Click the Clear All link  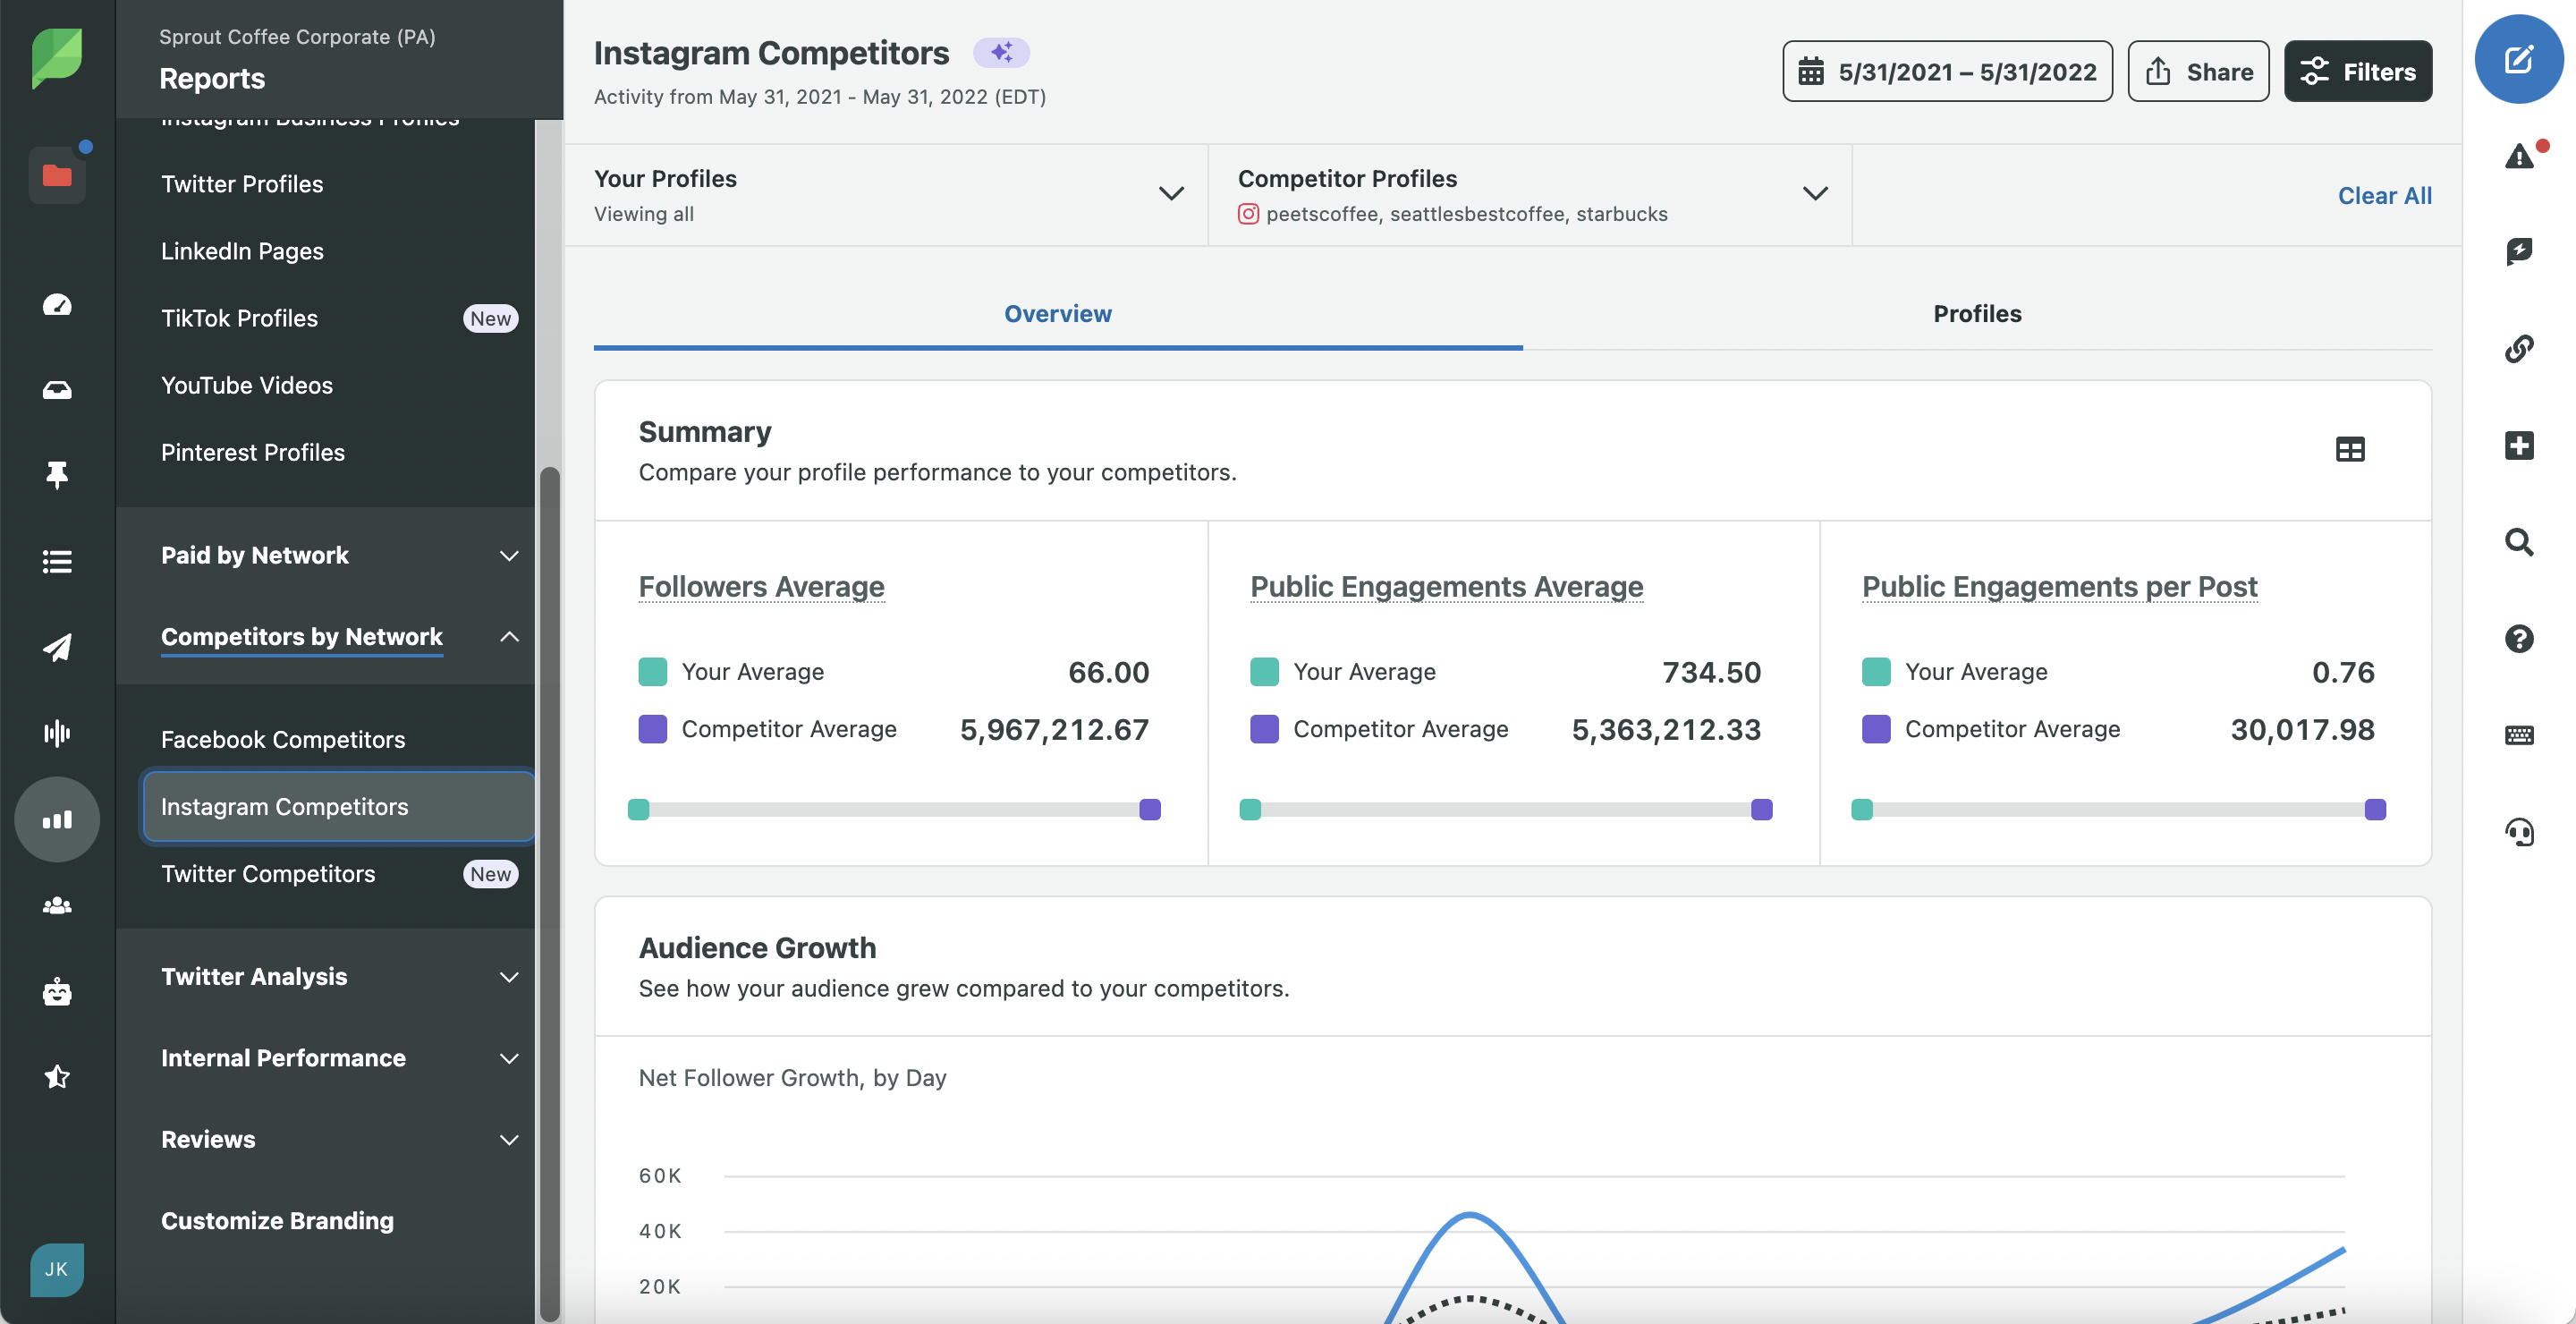pos(2384,195)
